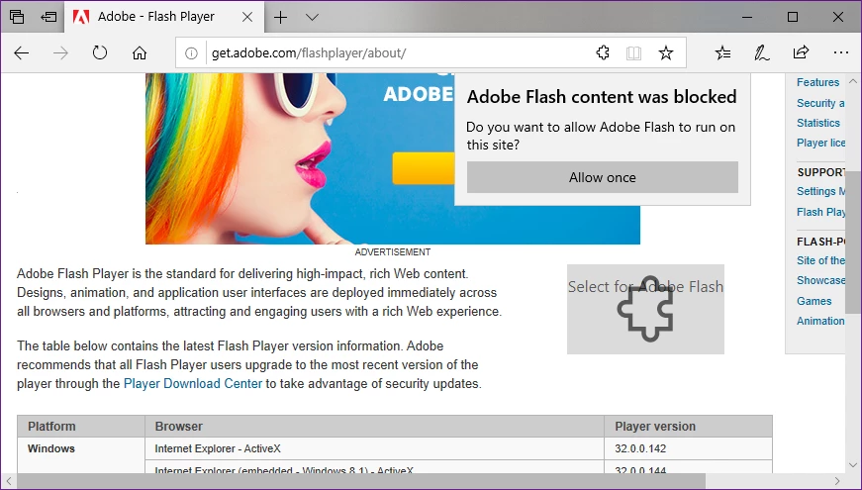Click the scroll up arrow
This screenshot has width=862, height=490.
(853, 81)
